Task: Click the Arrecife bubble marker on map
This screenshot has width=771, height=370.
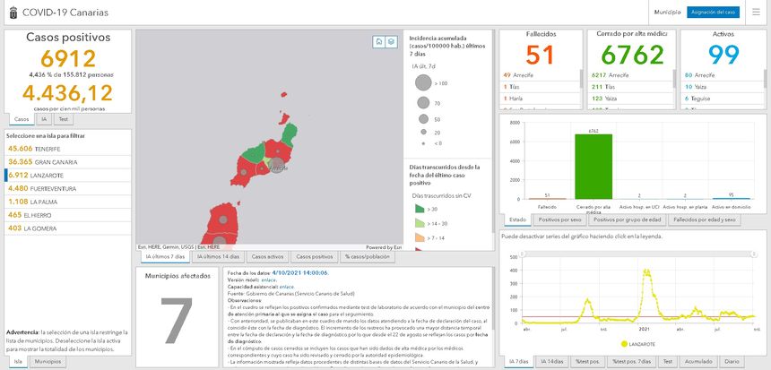Action: (278, 167)
